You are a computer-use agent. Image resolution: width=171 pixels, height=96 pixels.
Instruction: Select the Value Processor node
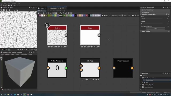57,68
